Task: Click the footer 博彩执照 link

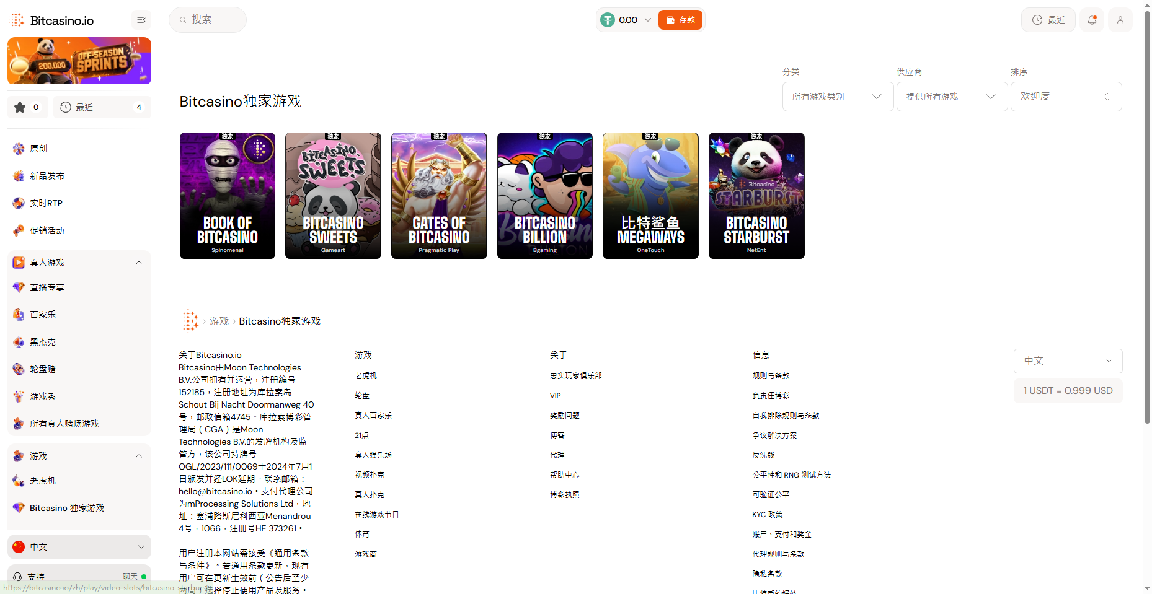Action: pos(565,495)
